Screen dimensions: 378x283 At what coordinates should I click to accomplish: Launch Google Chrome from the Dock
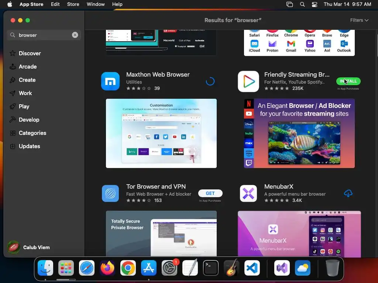(128, 268)
